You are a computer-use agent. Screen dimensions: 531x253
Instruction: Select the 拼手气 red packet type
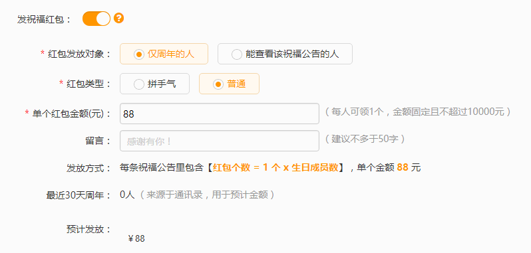[154, 84]
